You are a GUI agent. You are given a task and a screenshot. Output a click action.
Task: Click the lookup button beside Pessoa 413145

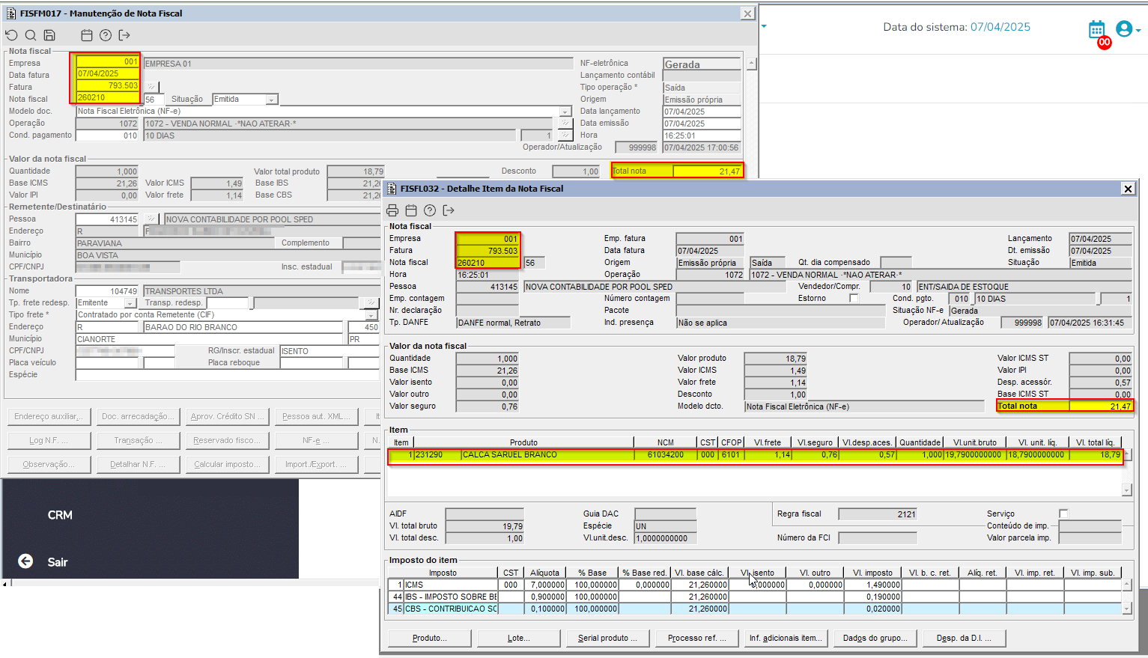coord(151,219)
